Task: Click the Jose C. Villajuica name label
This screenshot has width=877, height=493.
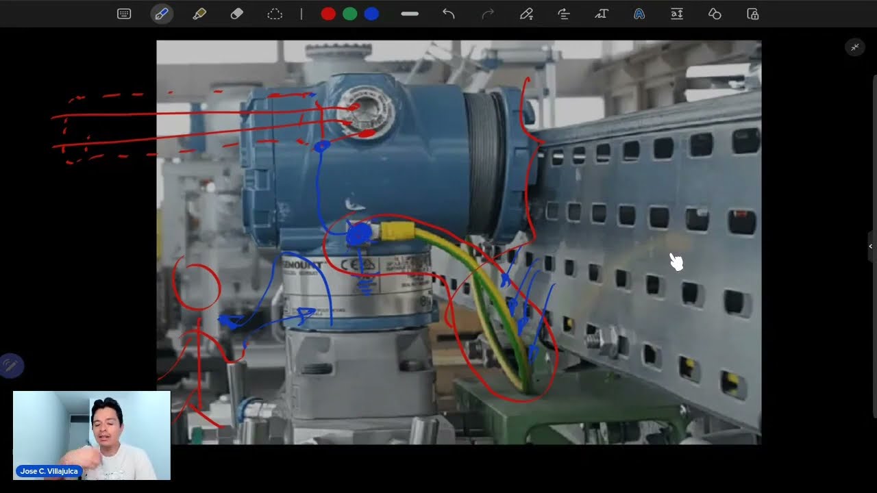Action: (x=48, y=471)
